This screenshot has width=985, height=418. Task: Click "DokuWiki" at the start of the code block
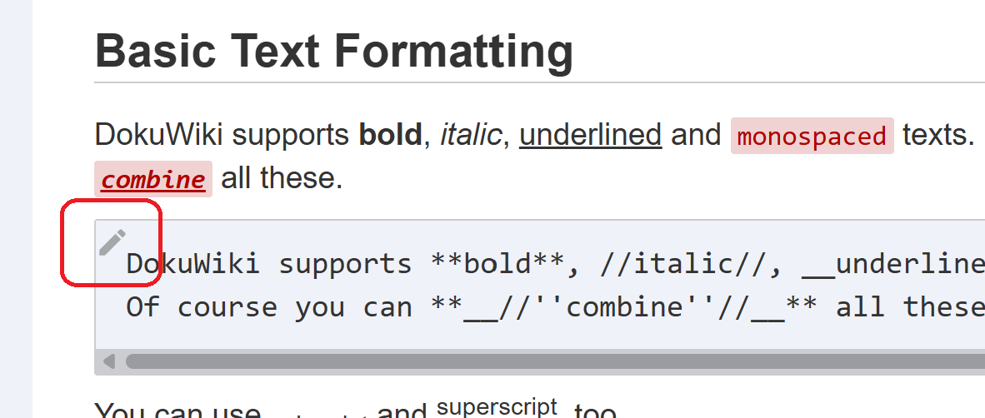(192, 264)
